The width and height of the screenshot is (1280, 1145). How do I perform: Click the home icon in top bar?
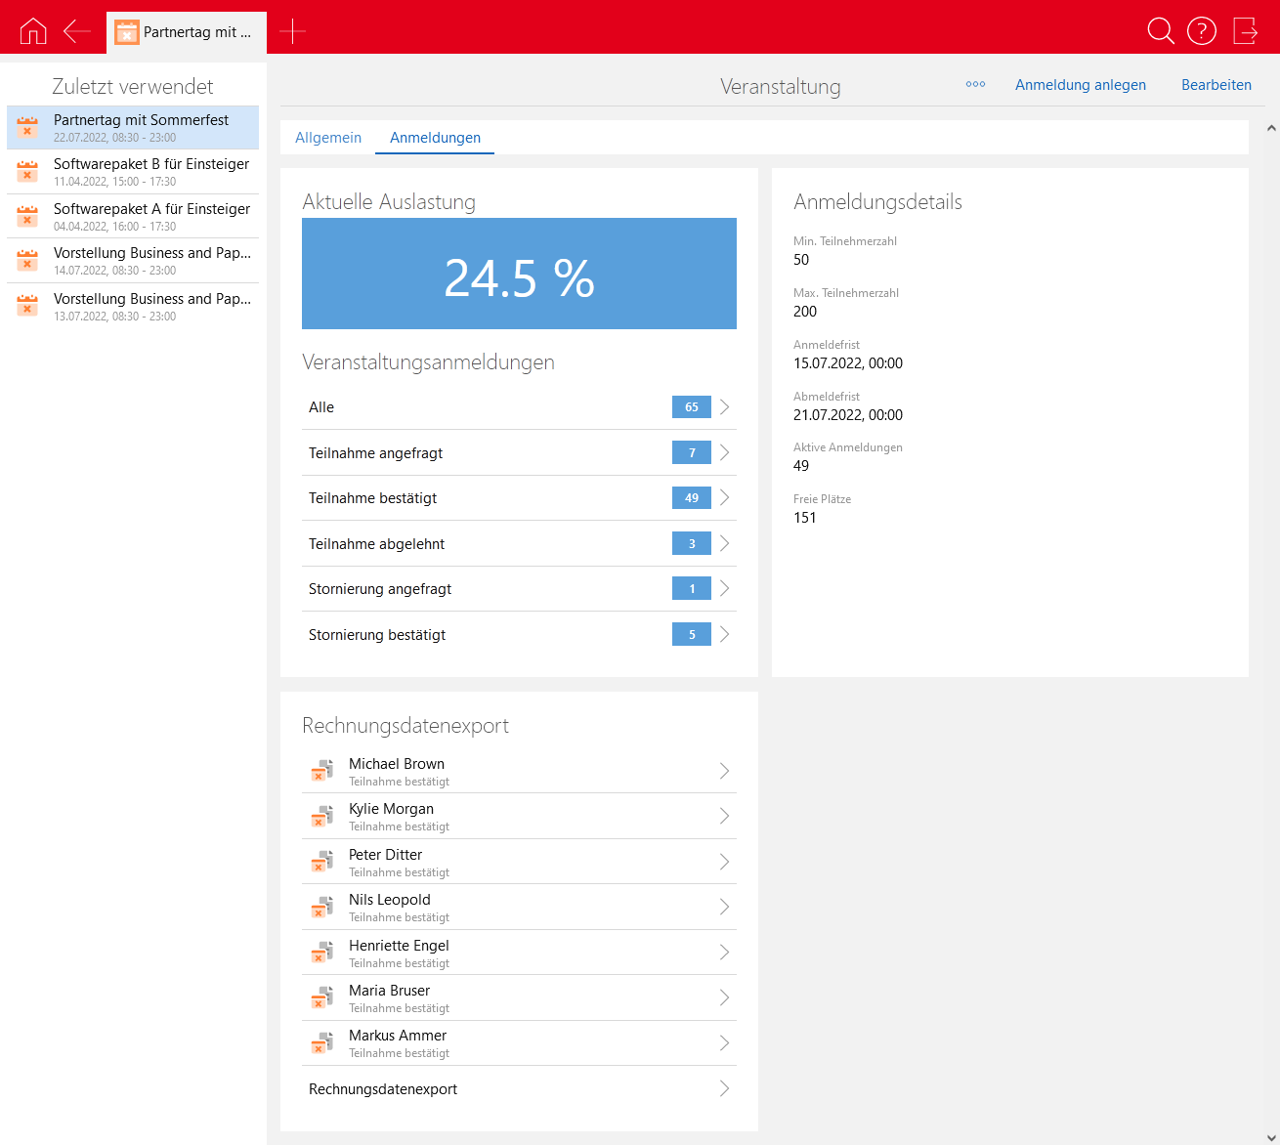(x=33, y=31)
